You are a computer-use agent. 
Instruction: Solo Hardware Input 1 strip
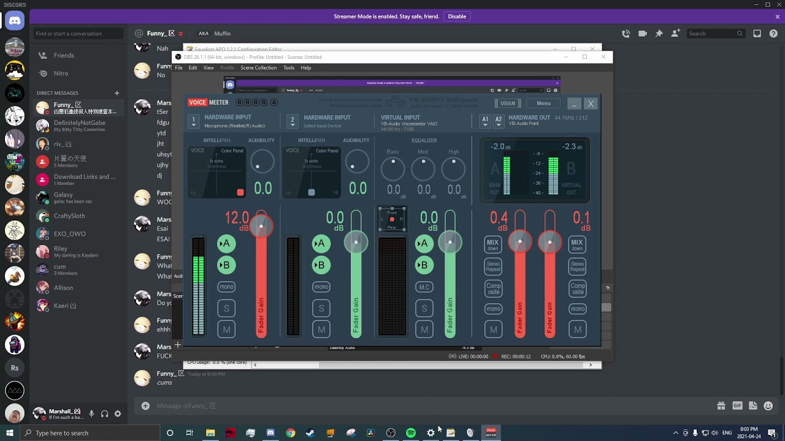226,309
